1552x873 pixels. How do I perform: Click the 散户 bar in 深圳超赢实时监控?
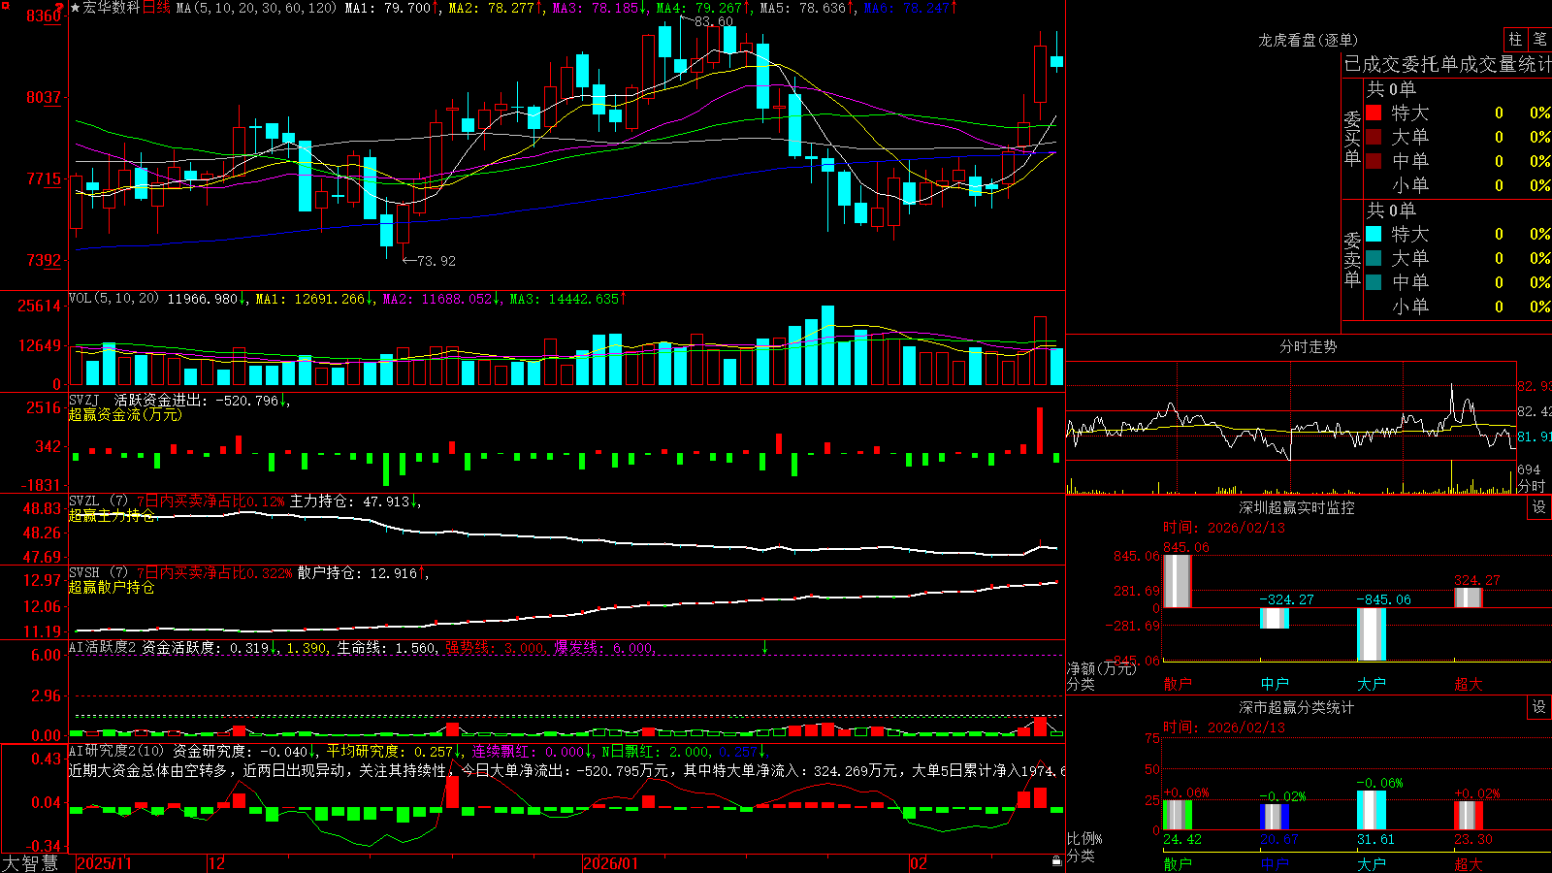pos(1178,581)
